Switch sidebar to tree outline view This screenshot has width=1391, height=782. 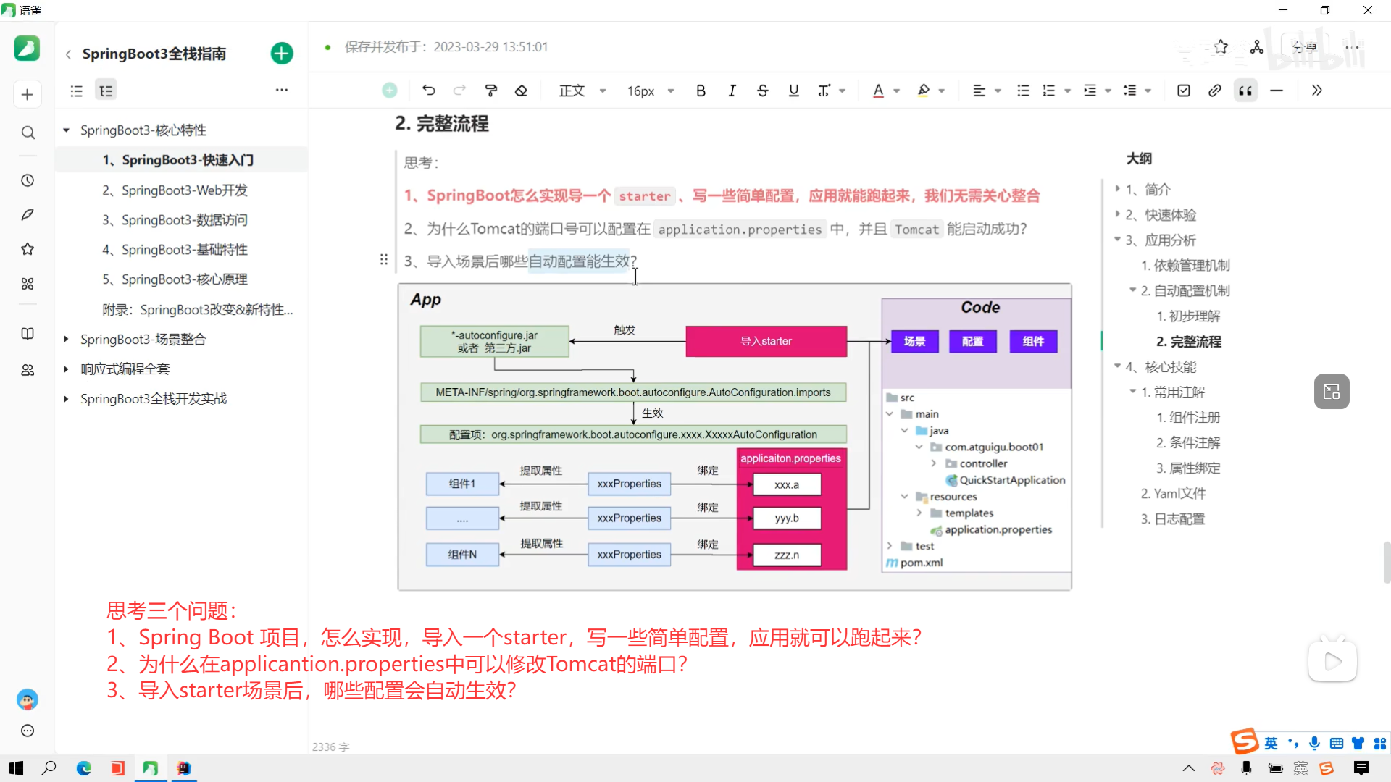click(x=106, y=91)
